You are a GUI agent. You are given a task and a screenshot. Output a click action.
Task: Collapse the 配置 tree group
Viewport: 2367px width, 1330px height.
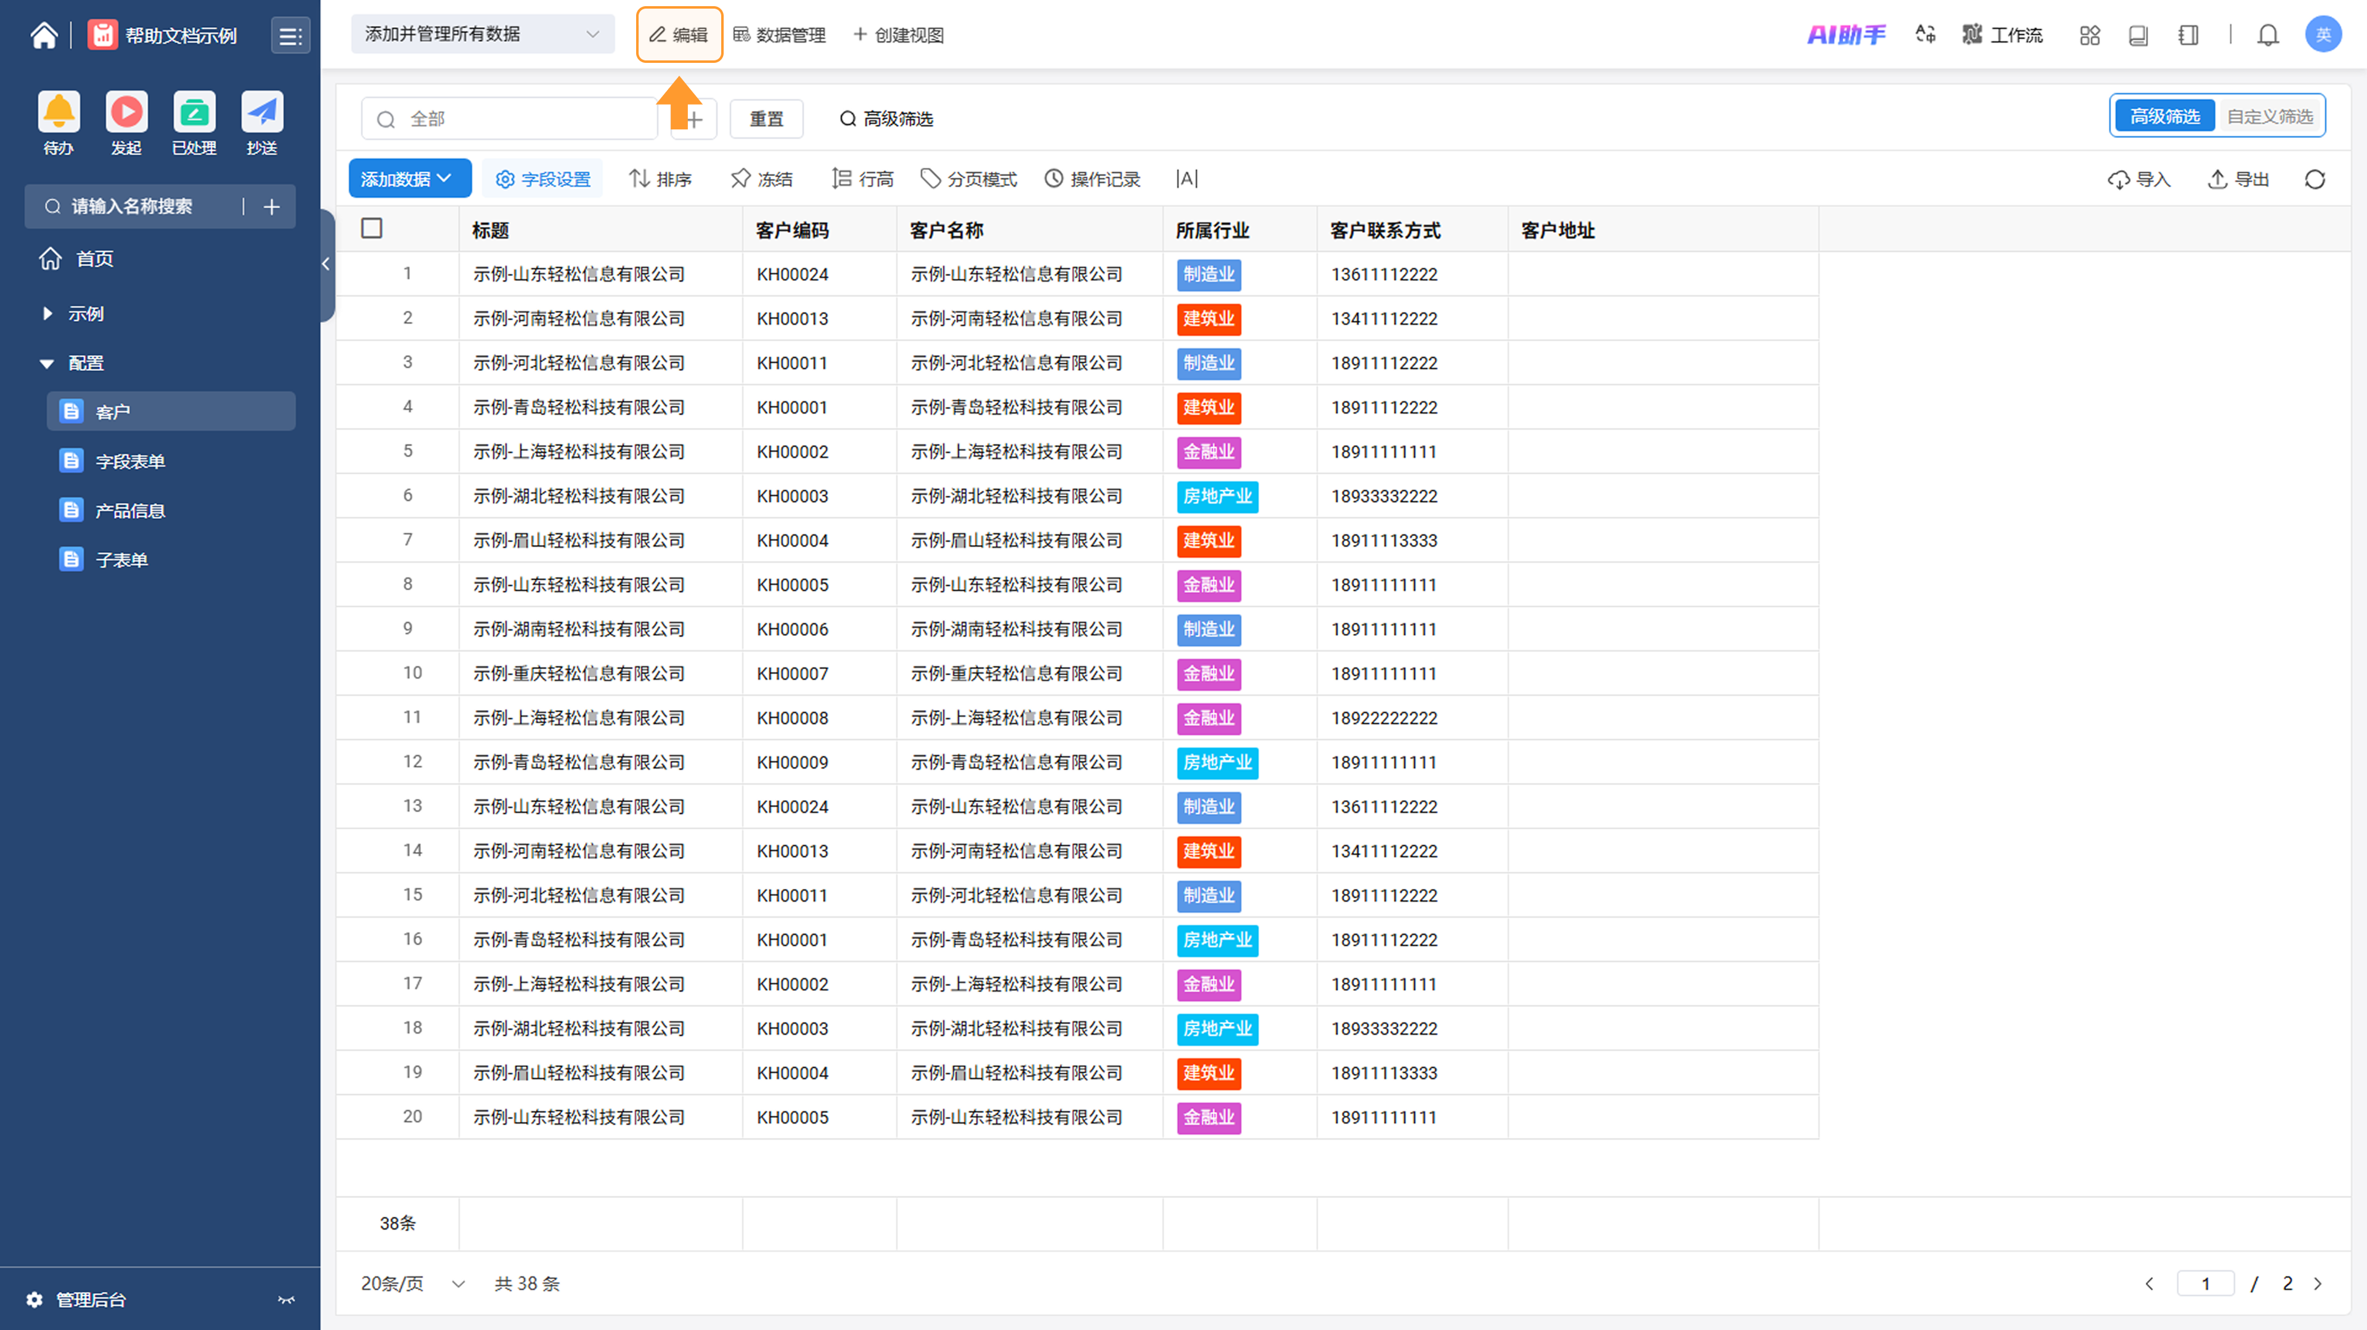pos(48,363)
